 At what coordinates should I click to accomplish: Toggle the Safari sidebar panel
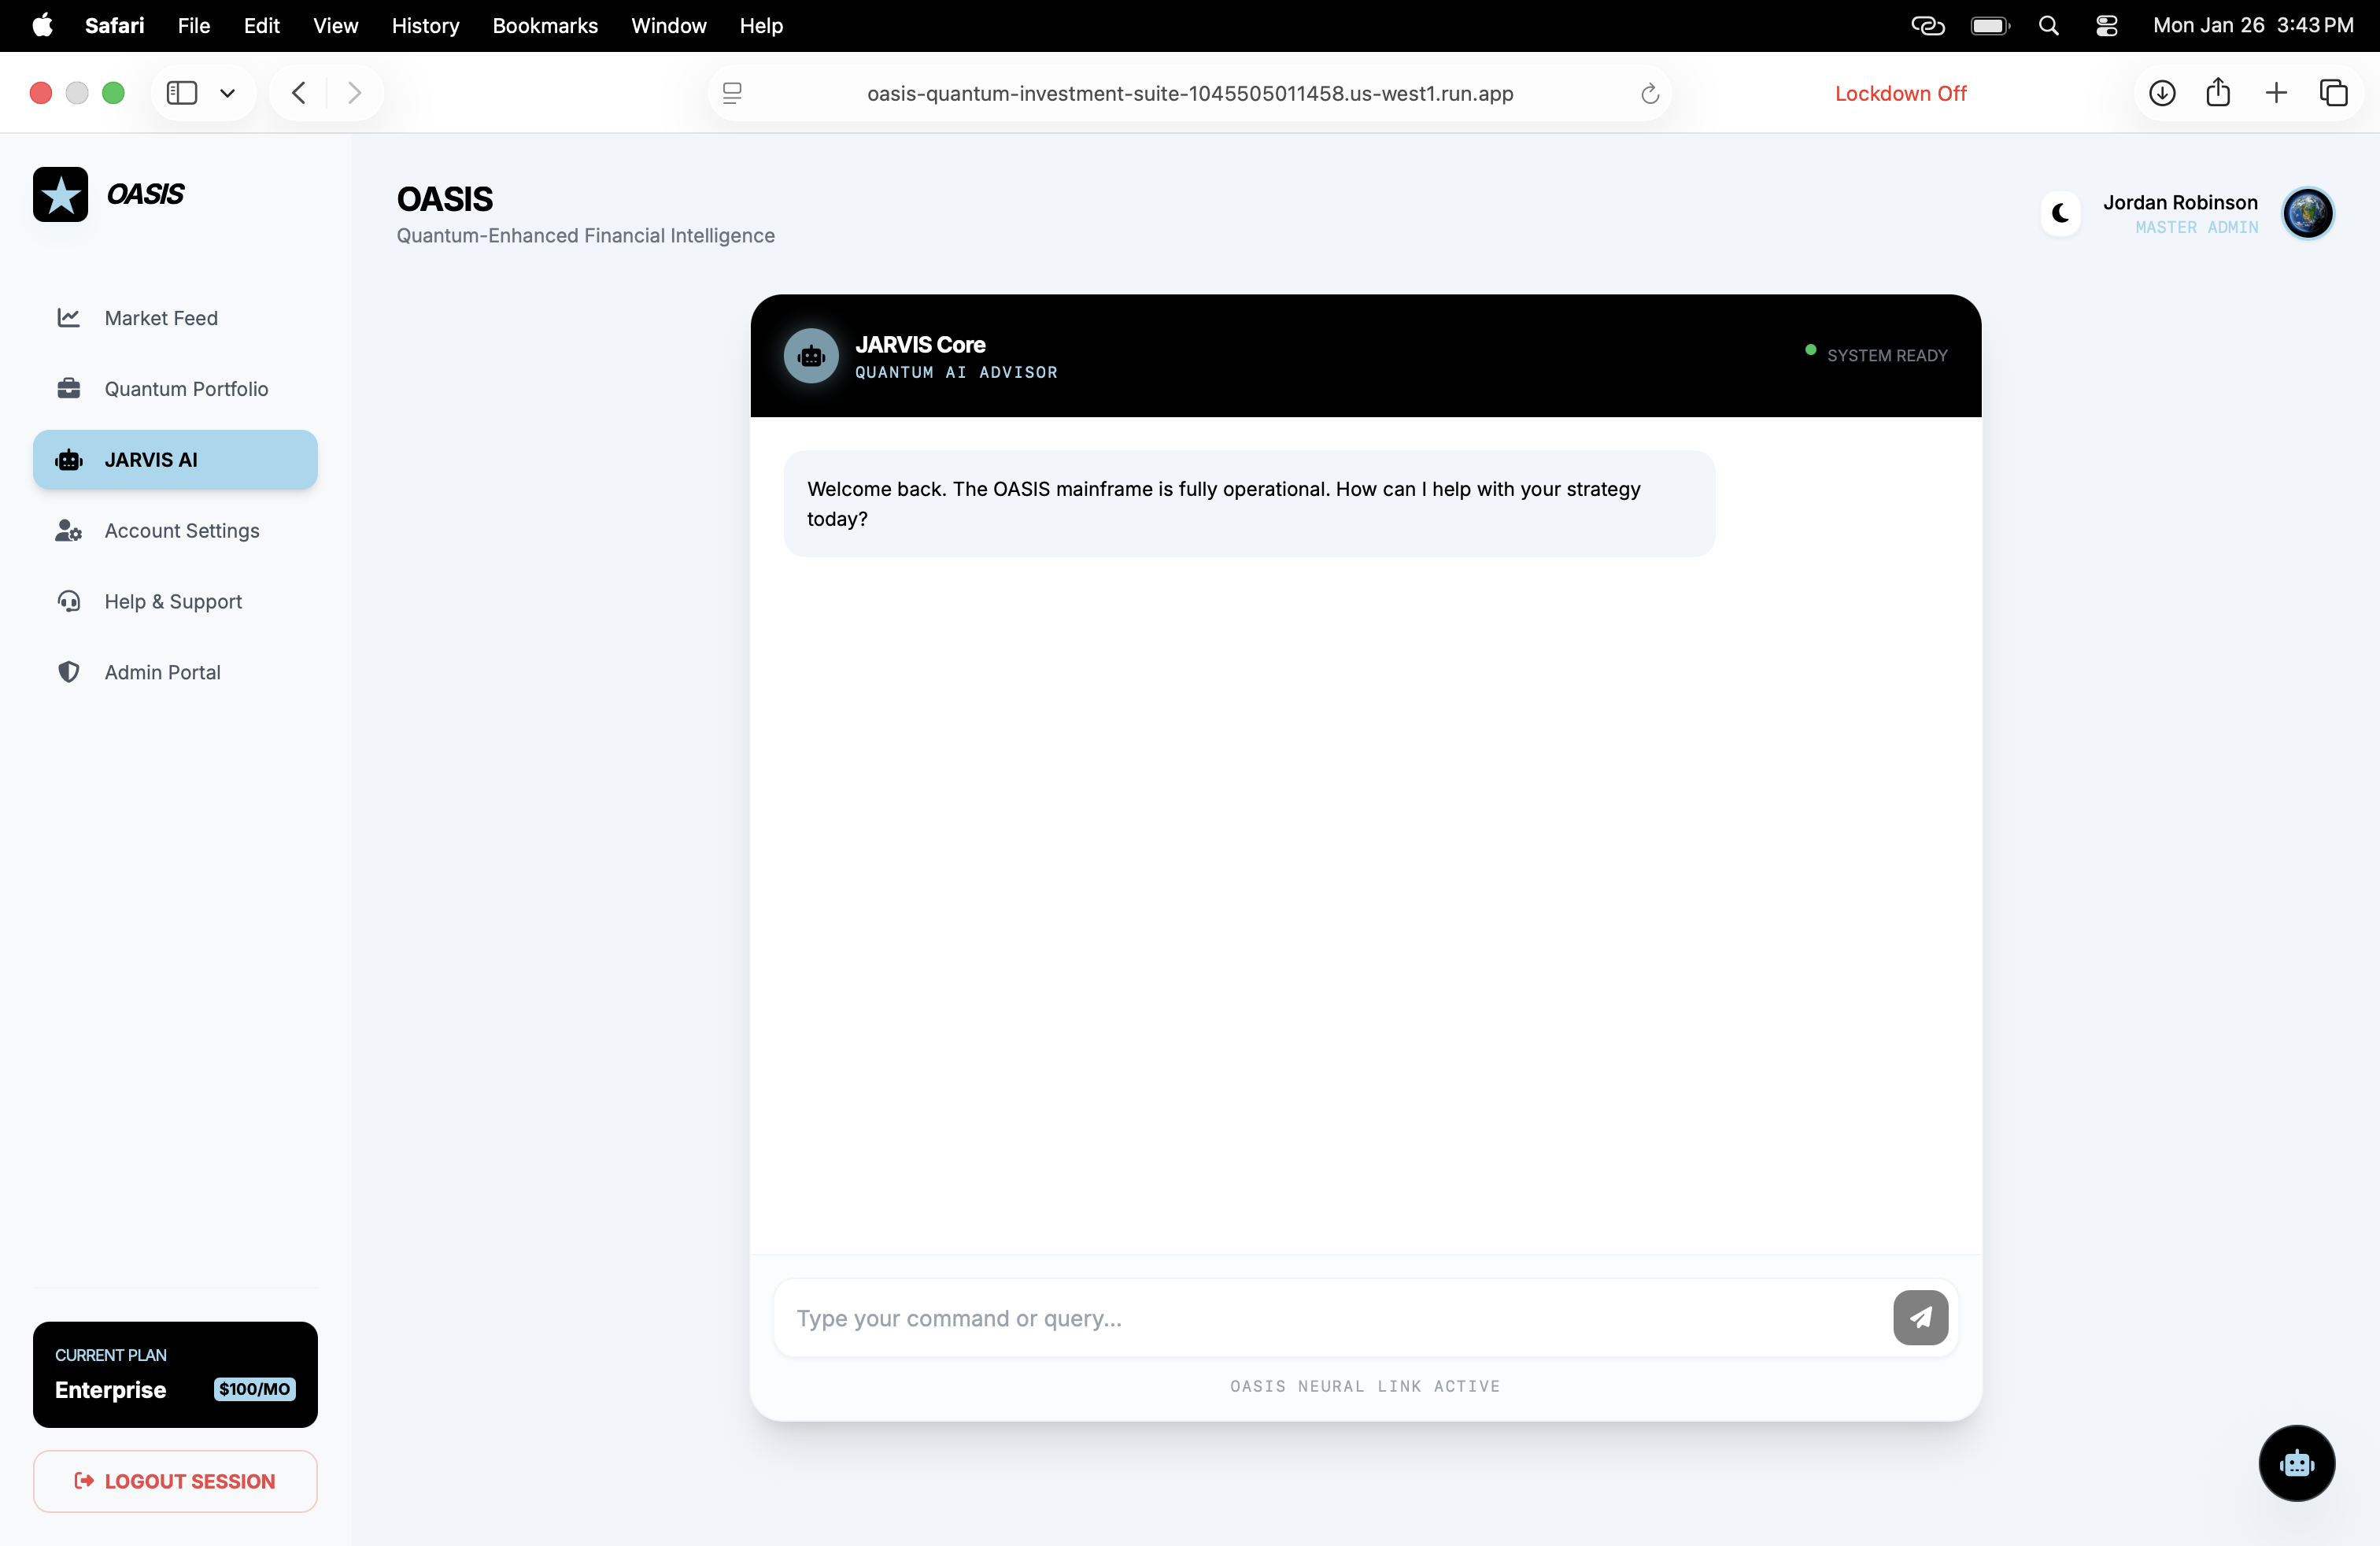coord(181,93)
